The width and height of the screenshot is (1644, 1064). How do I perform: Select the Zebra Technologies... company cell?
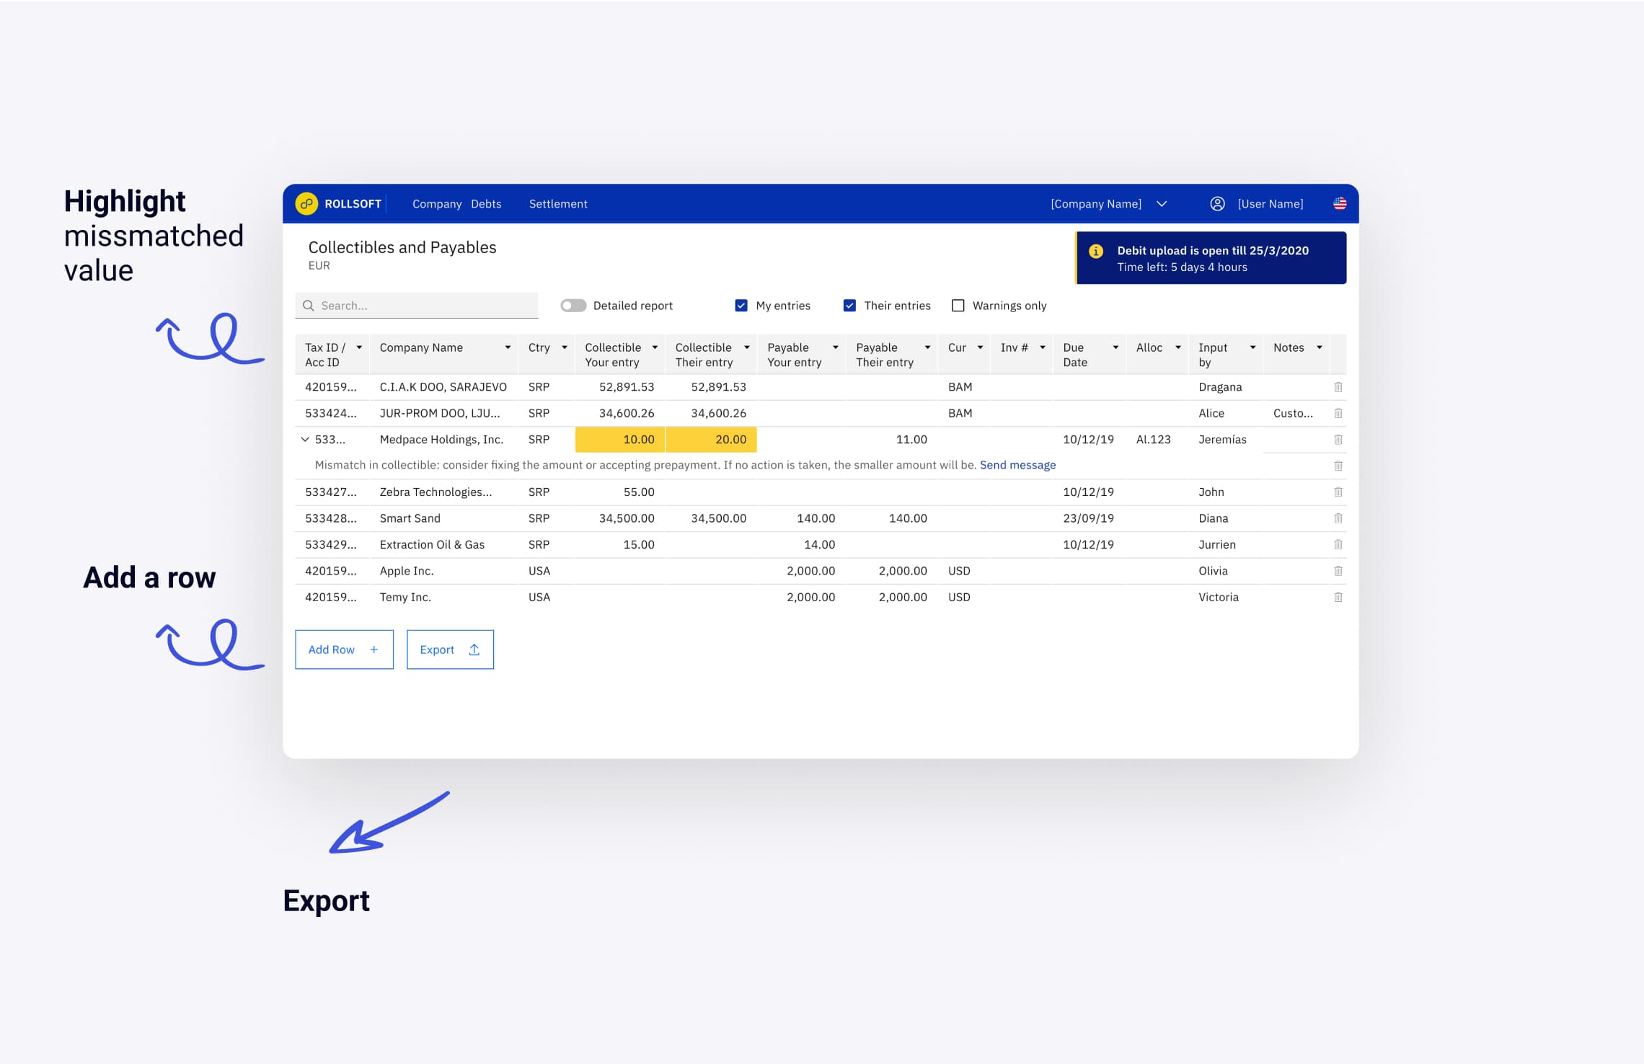click(x=436, y=492)
